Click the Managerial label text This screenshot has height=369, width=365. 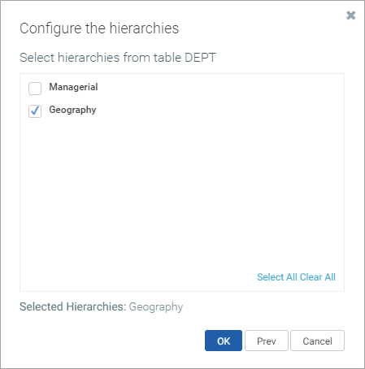[73, 87]
